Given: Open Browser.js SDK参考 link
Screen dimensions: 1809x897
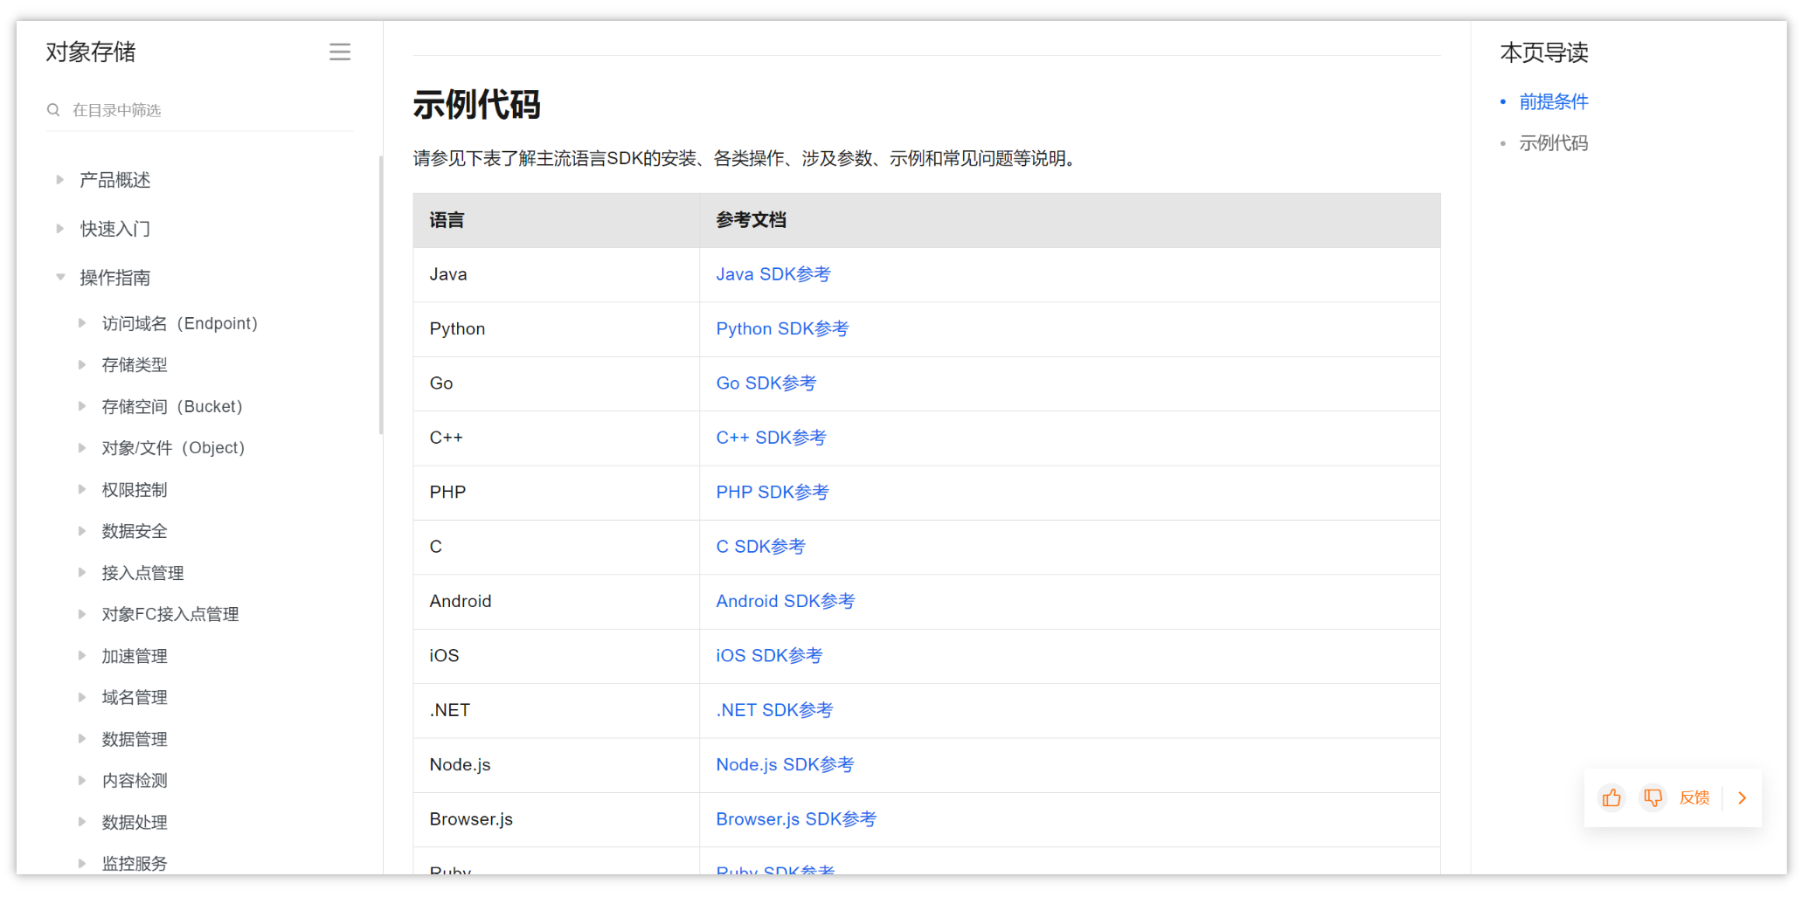Looking at the screenshot, I should 796,819.
